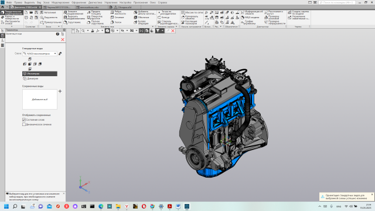Open the Моделирование menu

point(60,2)
